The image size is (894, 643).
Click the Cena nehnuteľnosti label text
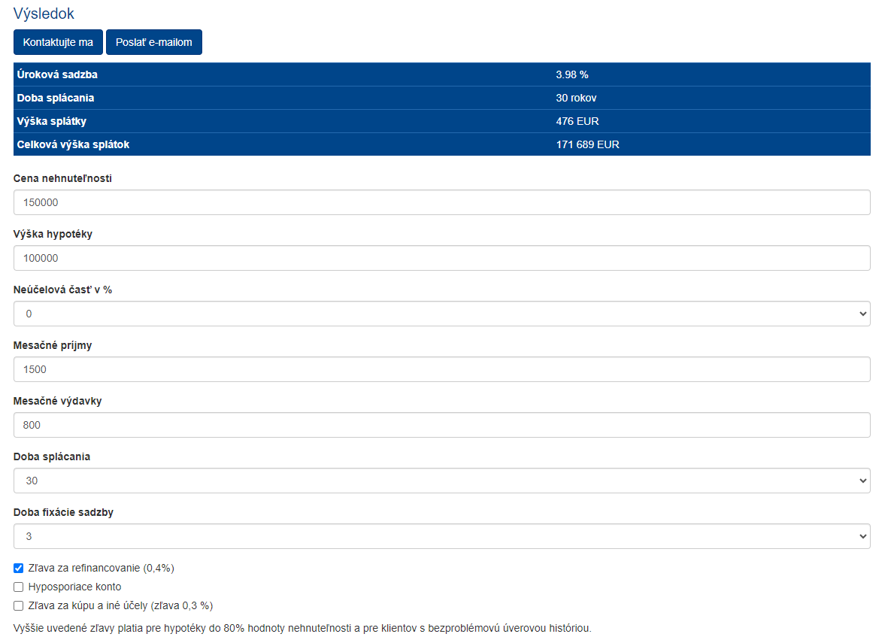(x=63, y=178)
